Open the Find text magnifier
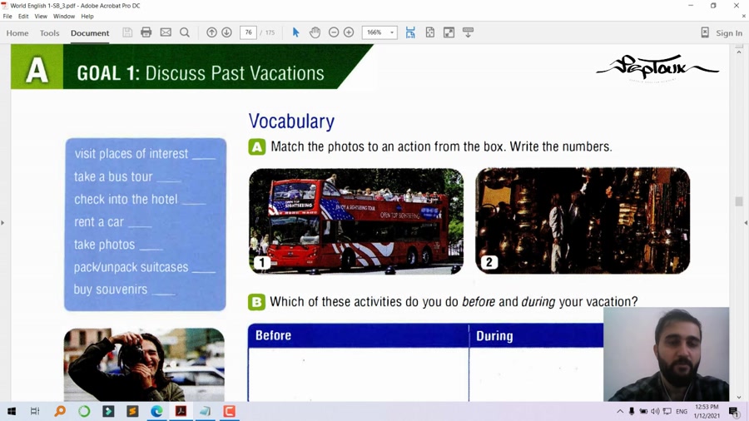Screen dimensions: 749x421 [185, 32]
